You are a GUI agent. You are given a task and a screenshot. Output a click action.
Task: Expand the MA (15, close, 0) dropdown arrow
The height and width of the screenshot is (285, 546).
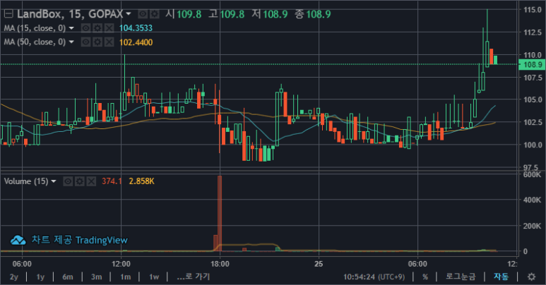pyautogui.click(x=71, y=28)
